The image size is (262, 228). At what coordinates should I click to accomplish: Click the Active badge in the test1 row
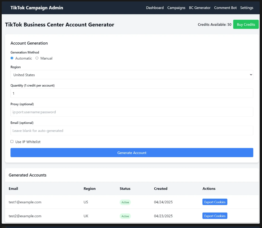[x=125, y=202]
